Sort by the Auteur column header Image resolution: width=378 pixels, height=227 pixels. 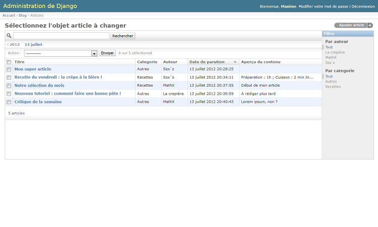[x=170, y=62]
